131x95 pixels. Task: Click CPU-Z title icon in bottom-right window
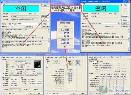(89, 54)
